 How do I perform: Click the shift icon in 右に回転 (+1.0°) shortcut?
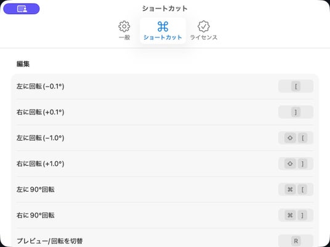[x=290, y=163]
